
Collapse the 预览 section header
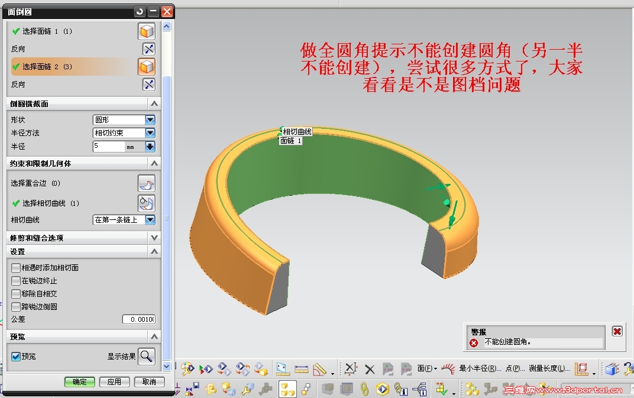(154, 336)
